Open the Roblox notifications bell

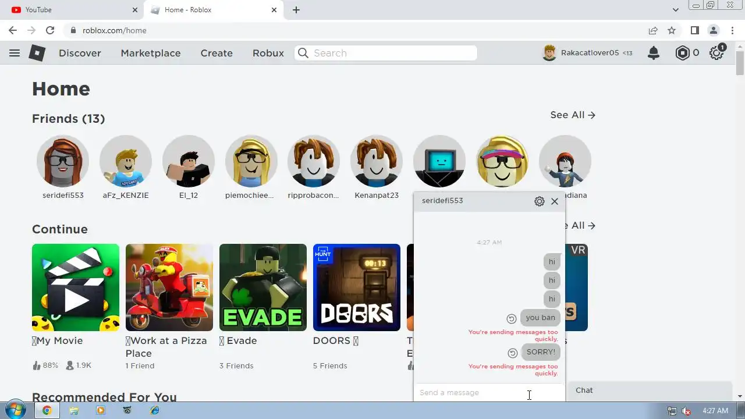(x=654, y=53)
